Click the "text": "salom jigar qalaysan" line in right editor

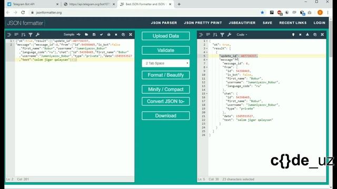(248, 120)
